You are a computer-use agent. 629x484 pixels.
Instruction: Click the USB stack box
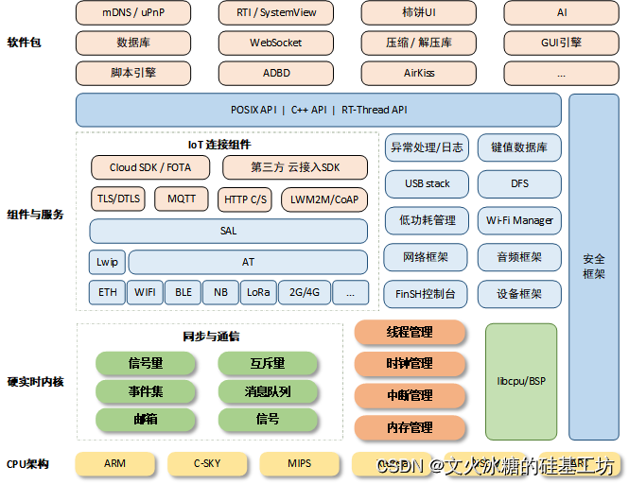coord(427,184)
